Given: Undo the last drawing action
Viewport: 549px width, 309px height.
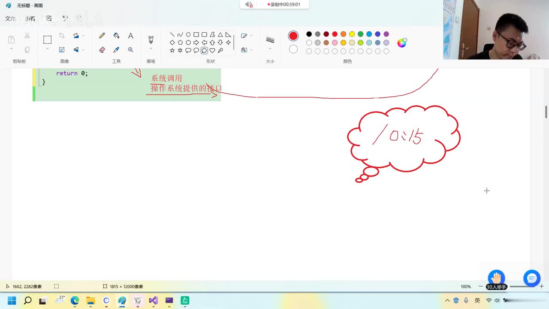Looking at the screenshot, I should point(65,18).
